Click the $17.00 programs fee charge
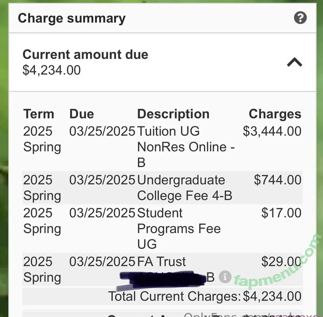This screenshot has height=317, width=323. [281, 213]
